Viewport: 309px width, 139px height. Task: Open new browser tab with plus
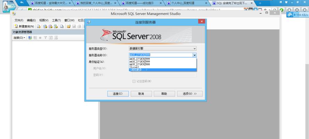(x=260, y=3)
